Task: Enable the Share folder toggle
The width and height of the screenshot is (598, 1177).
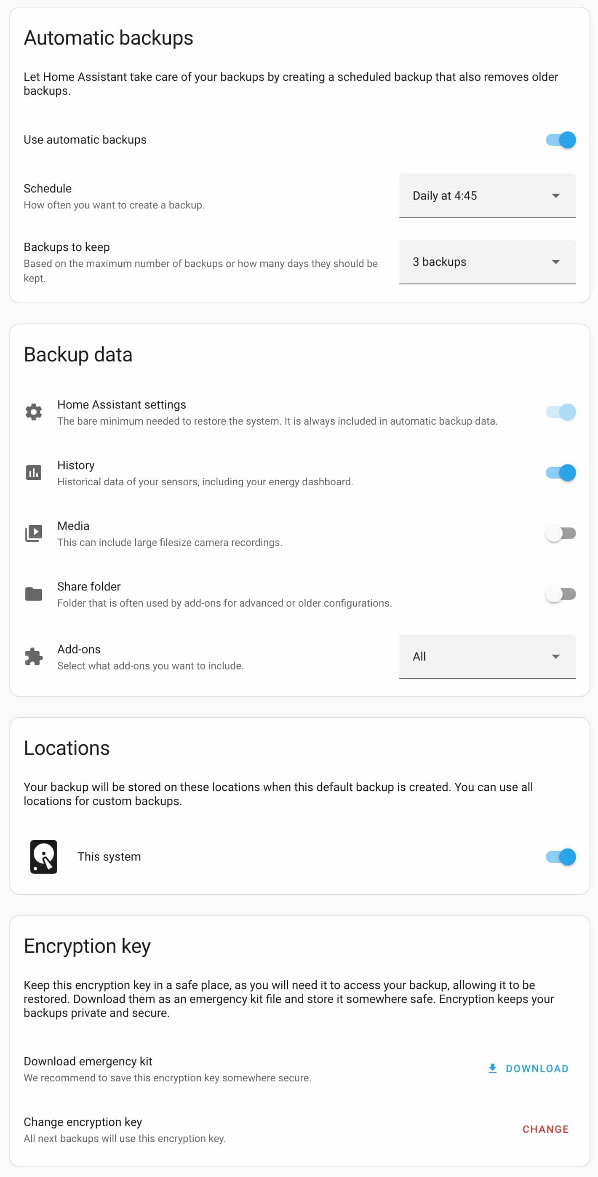Action: click(561, 594)
